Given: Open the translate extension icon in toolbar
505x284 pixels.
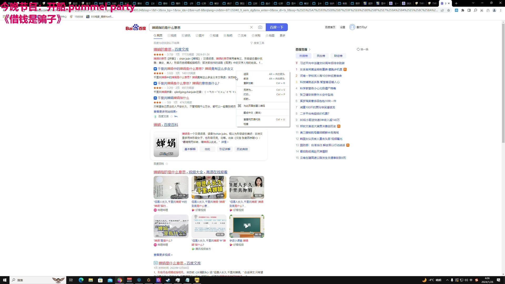Looking at the screenshot, I should click(456, 10).
